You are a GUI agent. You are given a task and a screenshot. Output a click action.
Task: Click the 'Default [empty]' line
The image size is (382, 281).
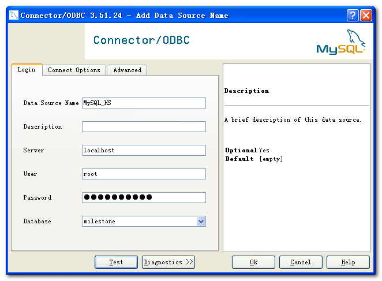point(254,159)
